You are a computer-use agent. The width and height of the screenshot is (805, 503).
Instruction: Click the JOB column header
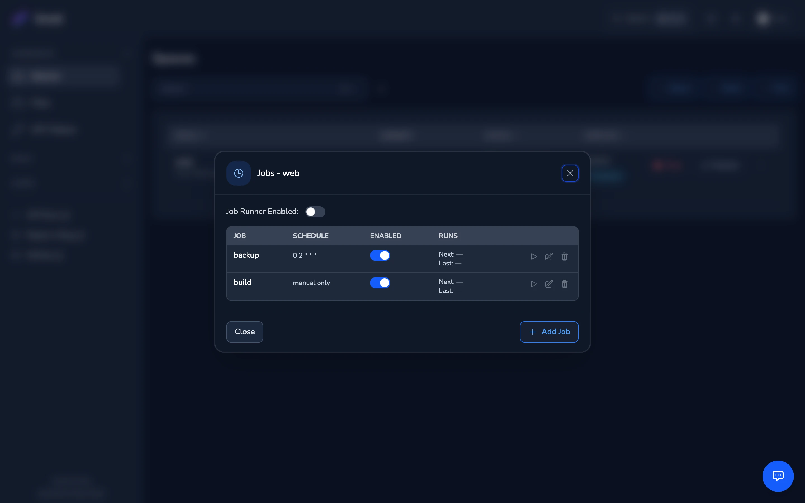click(x=240, y=236)
